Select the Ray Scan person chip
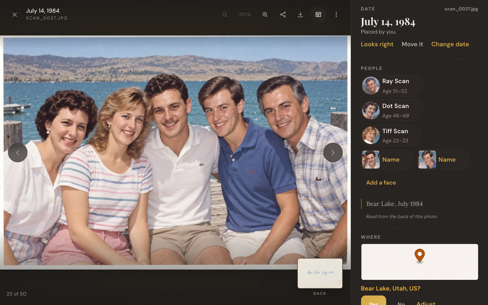This screenshot has height=305, width=488. [x=392, y=86]
